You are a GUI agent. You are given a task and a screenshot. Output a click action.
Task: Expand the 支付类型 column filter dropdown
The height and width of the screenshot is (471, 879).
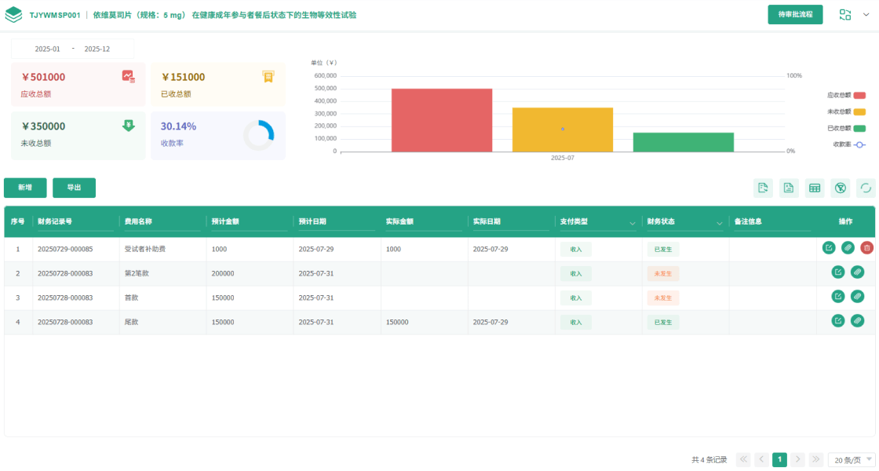click(x=633, y=224)
